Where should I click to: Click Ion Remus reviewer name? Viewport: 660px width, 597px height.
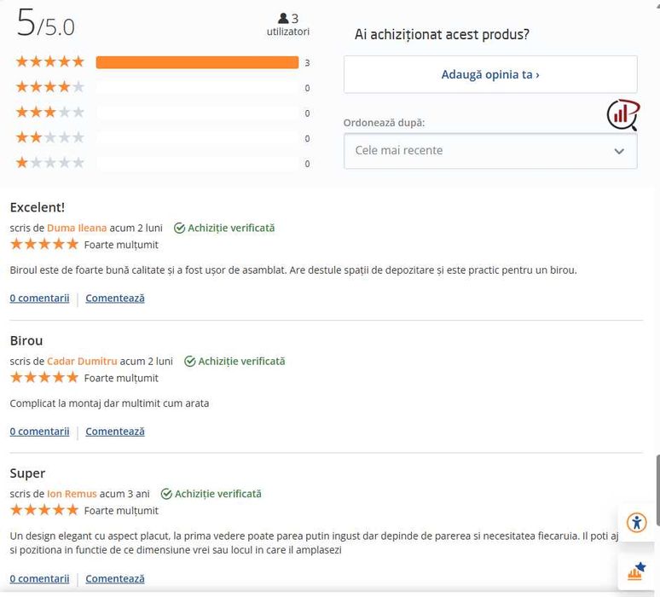click(x=72, y=494)
